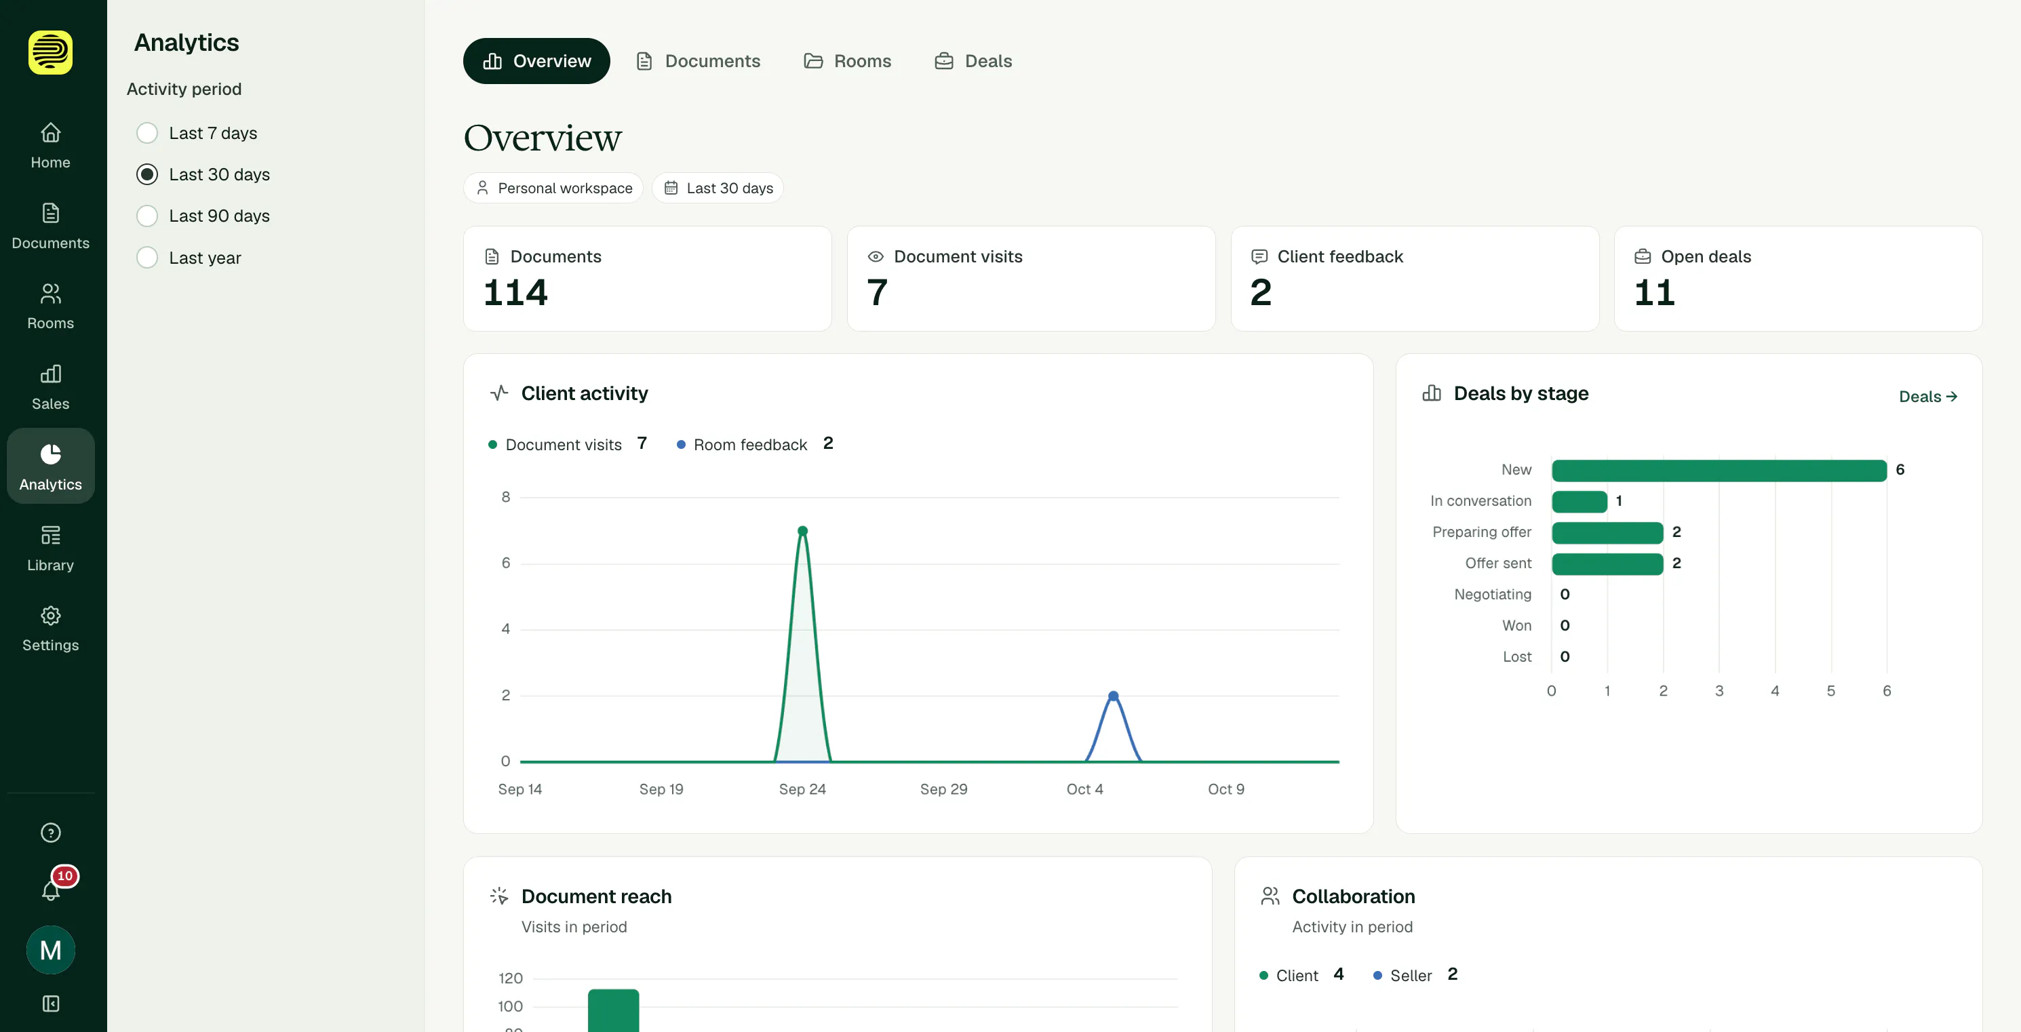Click the Client activity pulse icon

tap(500, 393)
